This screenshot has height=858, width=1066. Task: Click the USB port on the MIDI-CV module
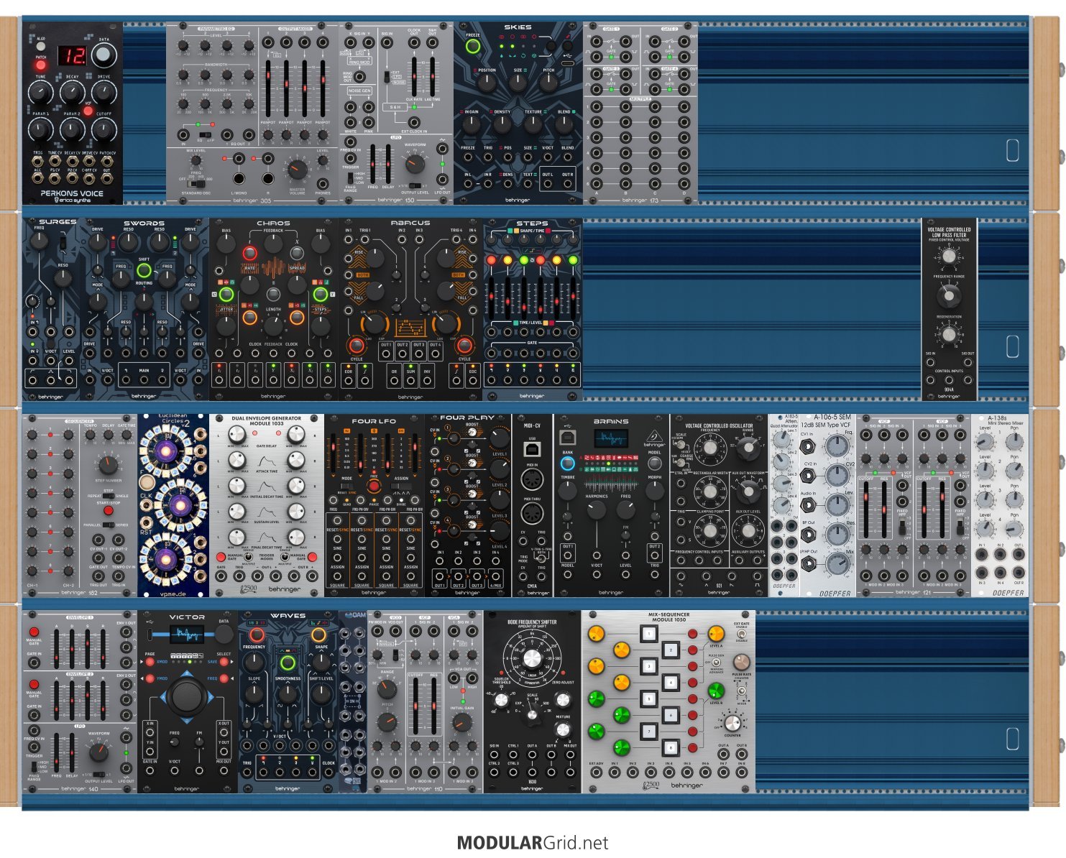(533, 449)
